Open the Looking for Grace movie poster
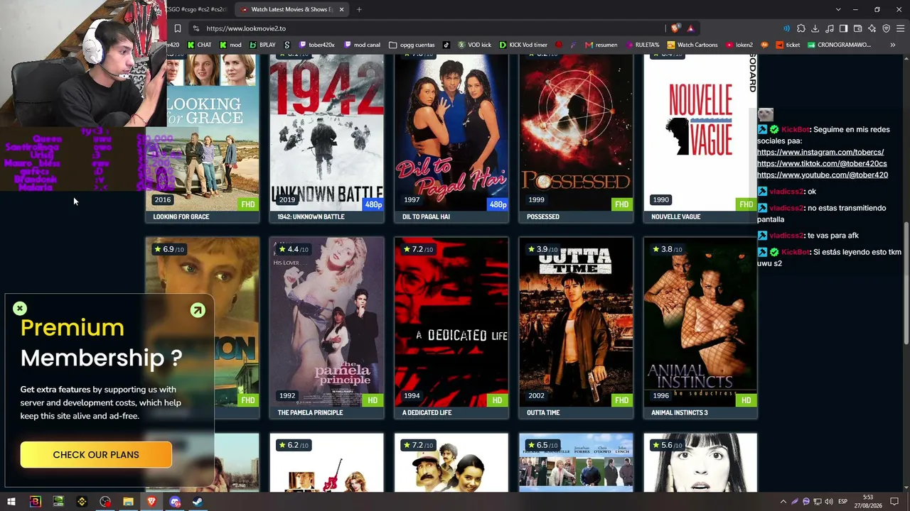Viewport: 910px width, 511px height. click(x=203, y=133)
